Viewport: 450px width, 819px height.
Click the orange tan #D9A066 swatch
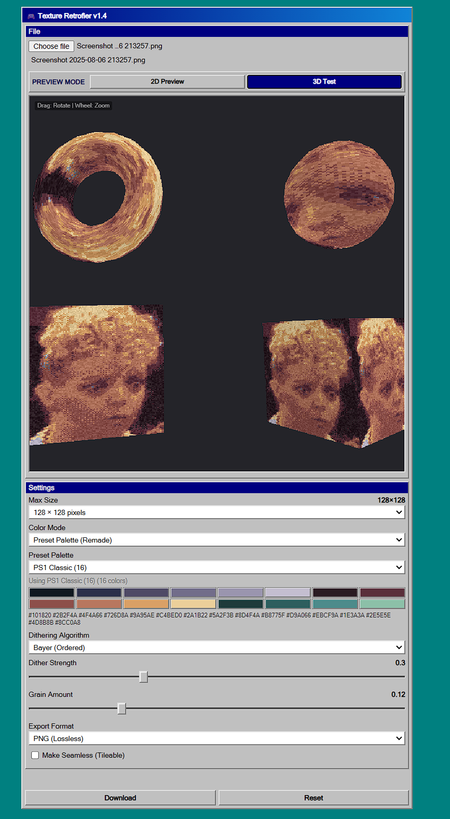click(146, 604)
